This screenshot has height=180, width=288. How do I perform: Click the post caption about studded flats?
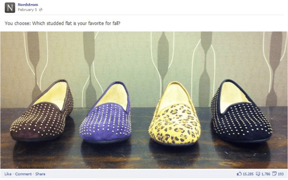[x=63, y=23]
